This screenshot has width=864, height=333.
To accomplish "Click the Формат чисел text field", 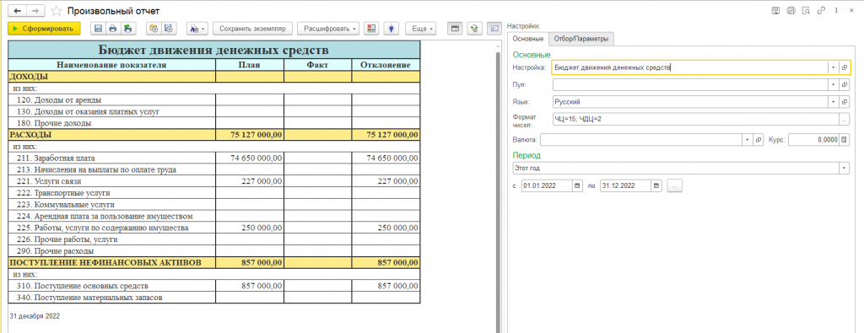I will [695, 119].
